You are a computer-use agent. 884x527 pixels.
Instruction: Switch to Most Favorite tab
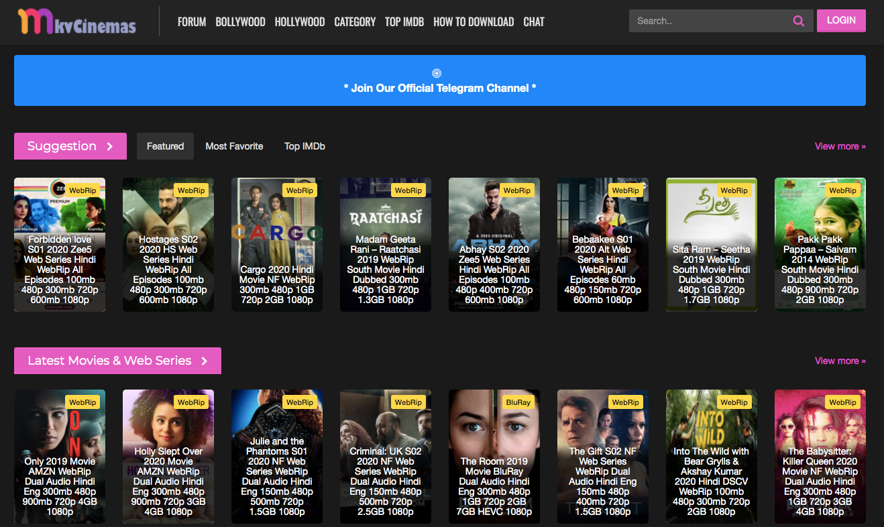tap(234, 146)
